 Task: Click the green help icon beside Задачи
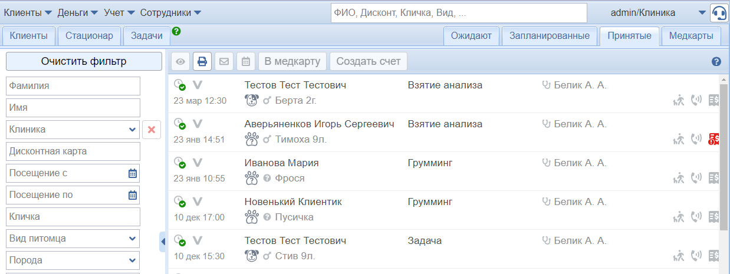176,31
